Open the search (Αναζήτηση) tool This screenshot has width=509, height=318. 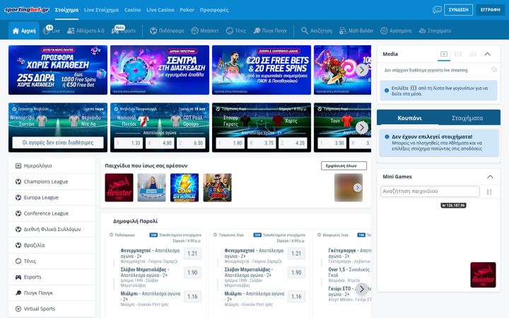(317, 31)
